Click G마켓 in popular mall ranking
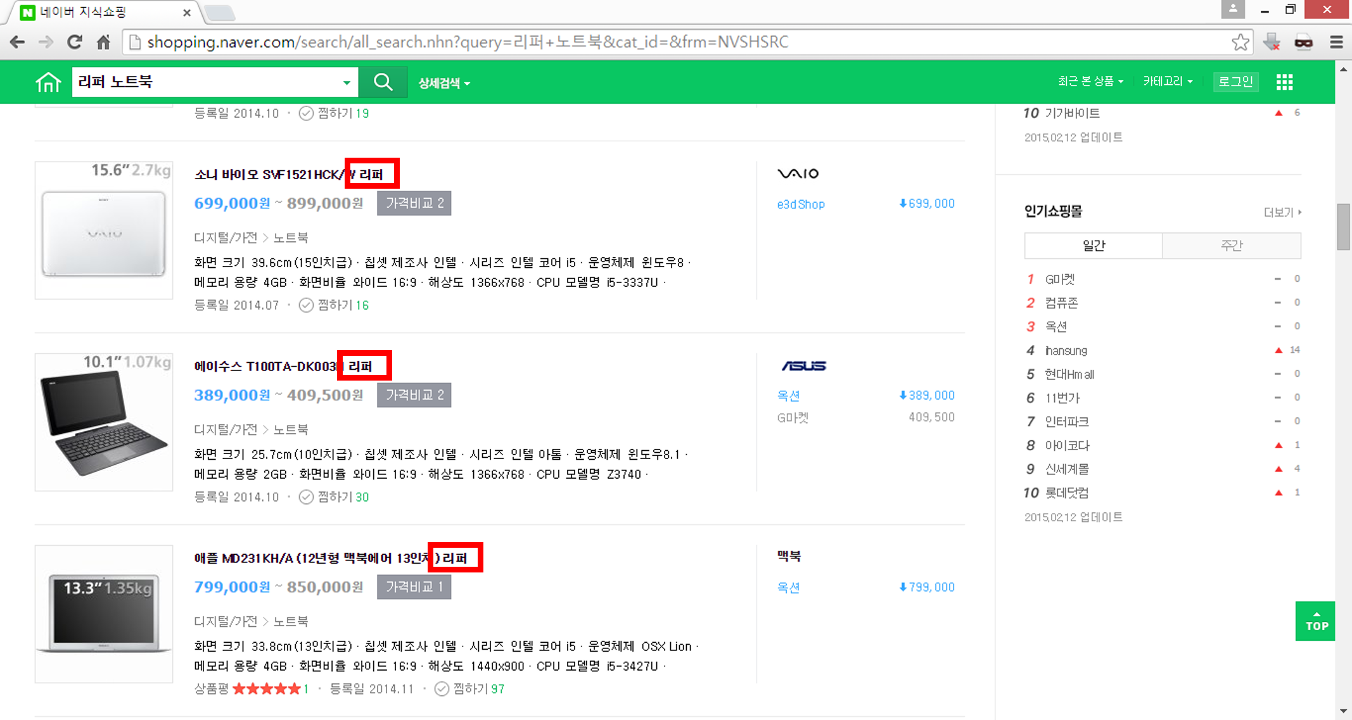This screenshot has height=720, width=1352. click(1059, 279)
